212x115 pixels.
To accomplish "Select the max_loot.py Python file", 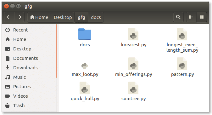I will pyautogui.click(x=85, y=69).
